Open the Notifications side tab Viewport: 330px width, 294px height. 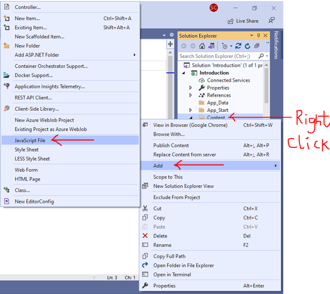(276, 45)
